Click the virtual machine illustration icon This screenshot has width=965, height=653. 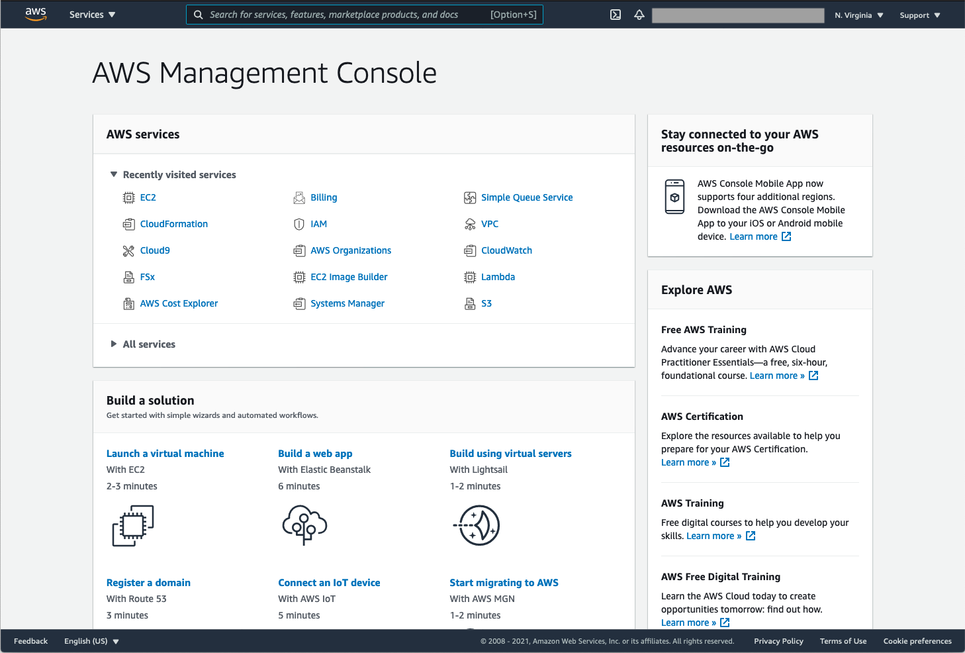pos(133,526)
